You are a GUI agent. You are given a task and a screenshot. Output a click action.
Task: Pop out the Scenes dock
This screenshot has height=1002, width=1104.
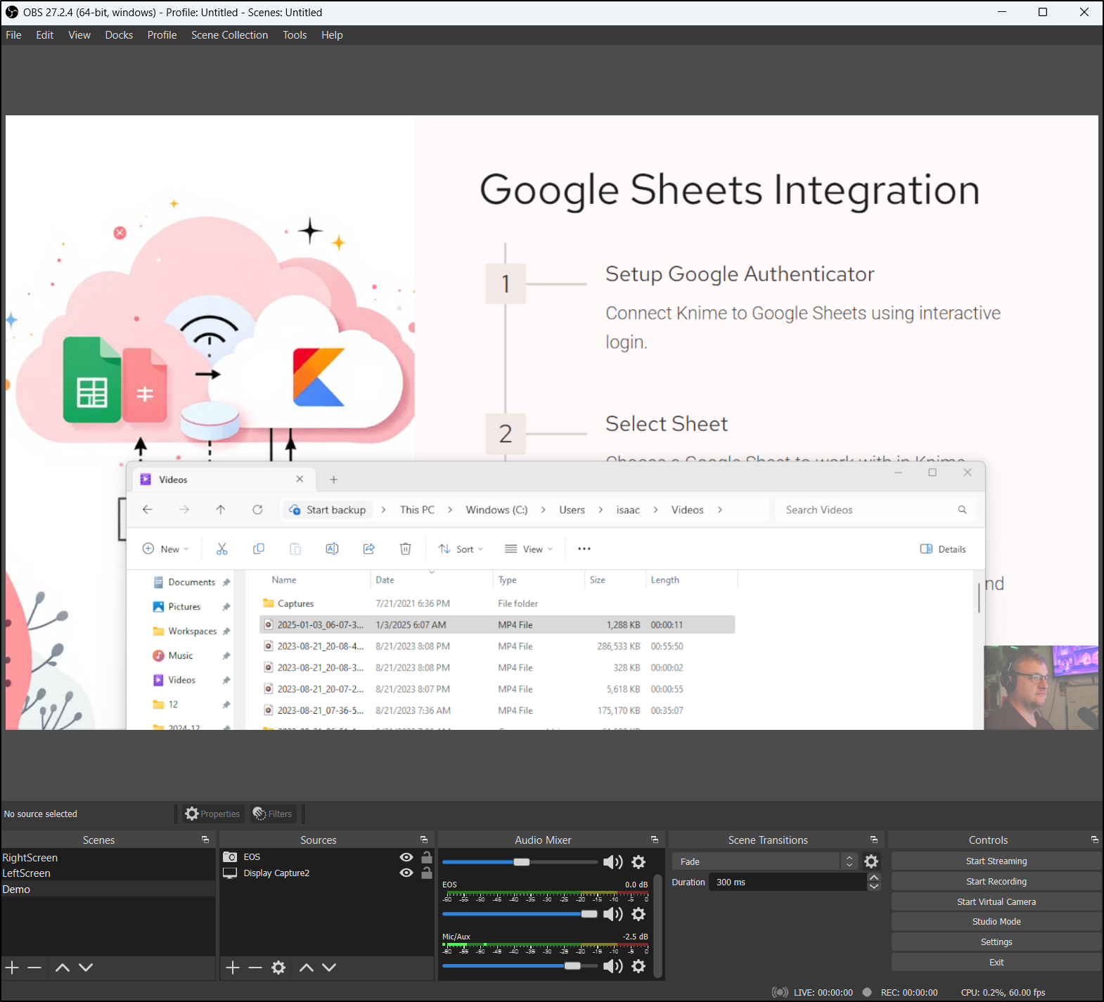205,840
